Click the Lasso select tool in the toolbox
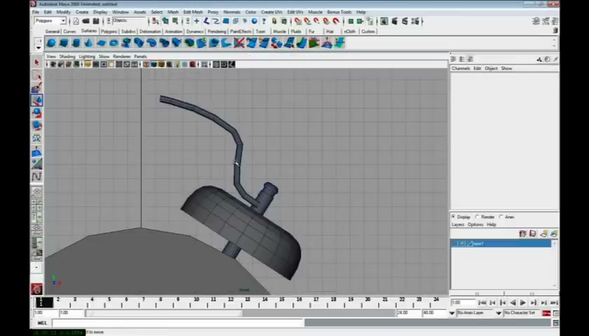Screen dimensions: 589x336 click(x=36, y=76)
